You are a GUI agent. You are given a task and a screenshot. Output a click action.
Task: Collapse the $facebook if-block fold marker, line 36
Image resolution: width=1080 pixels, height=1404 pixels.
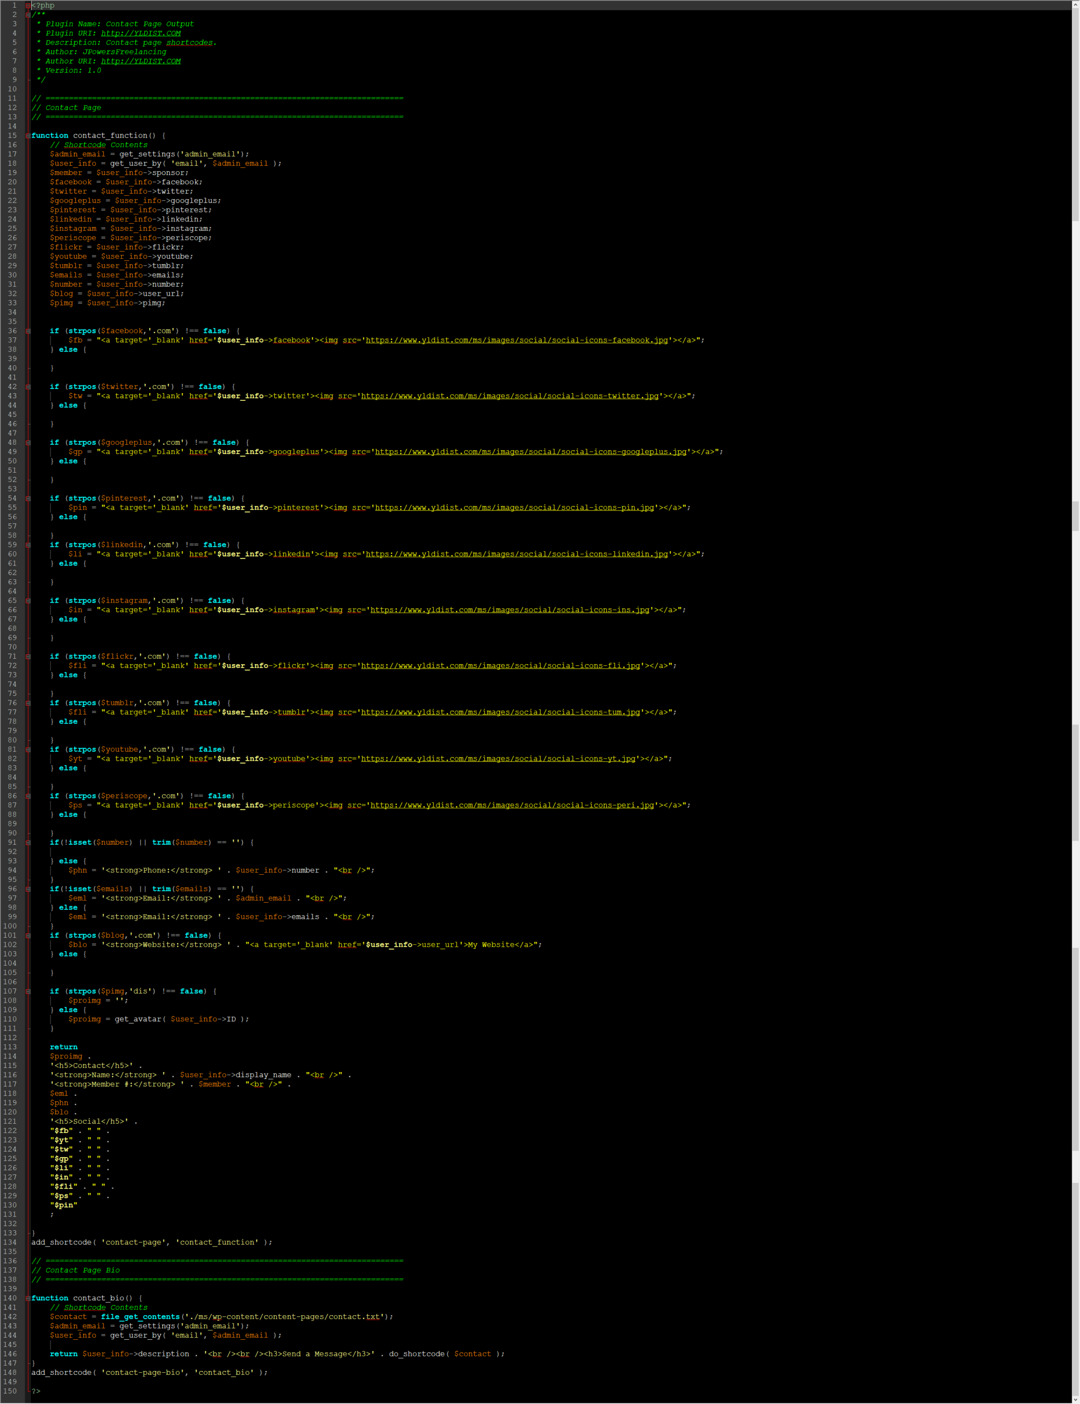[x=29, y=331]
